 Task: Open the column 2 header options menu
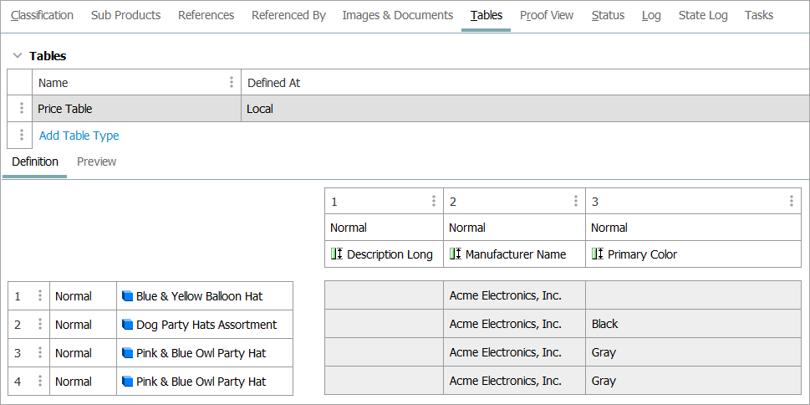575,201
